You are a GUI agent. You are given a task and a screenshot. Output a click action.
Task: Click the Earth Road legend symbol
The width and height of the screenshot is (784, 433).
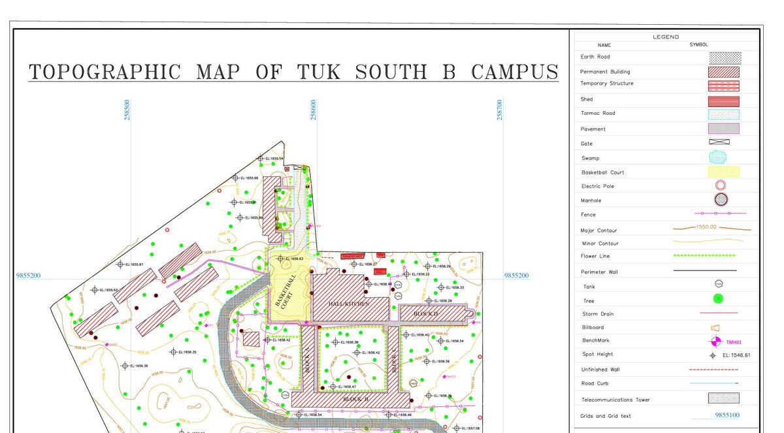(725, 57)
